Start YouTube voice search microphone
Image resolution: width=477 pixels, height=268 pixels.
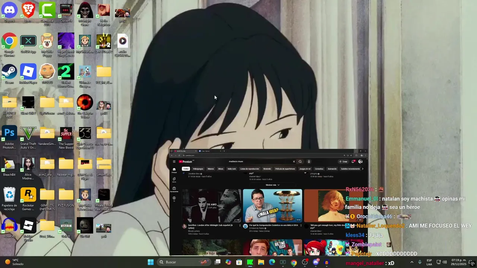pyautogui.click(x=309, y=162)
